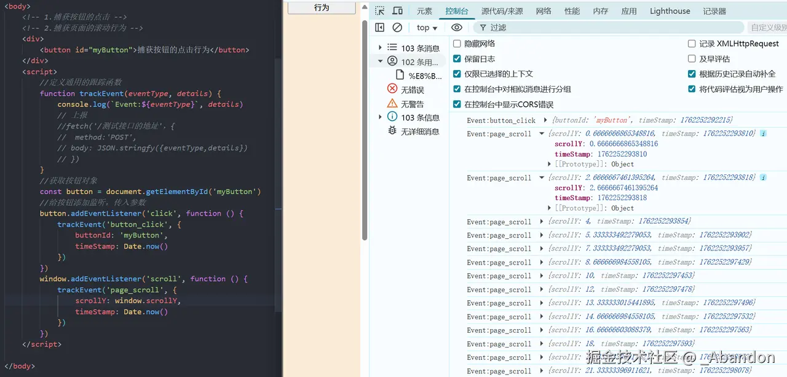The image size is (787, 377).
Task: Click the expanded scrollY: 0.6666666865348816 property line
Action: click(x=606, y=144)
